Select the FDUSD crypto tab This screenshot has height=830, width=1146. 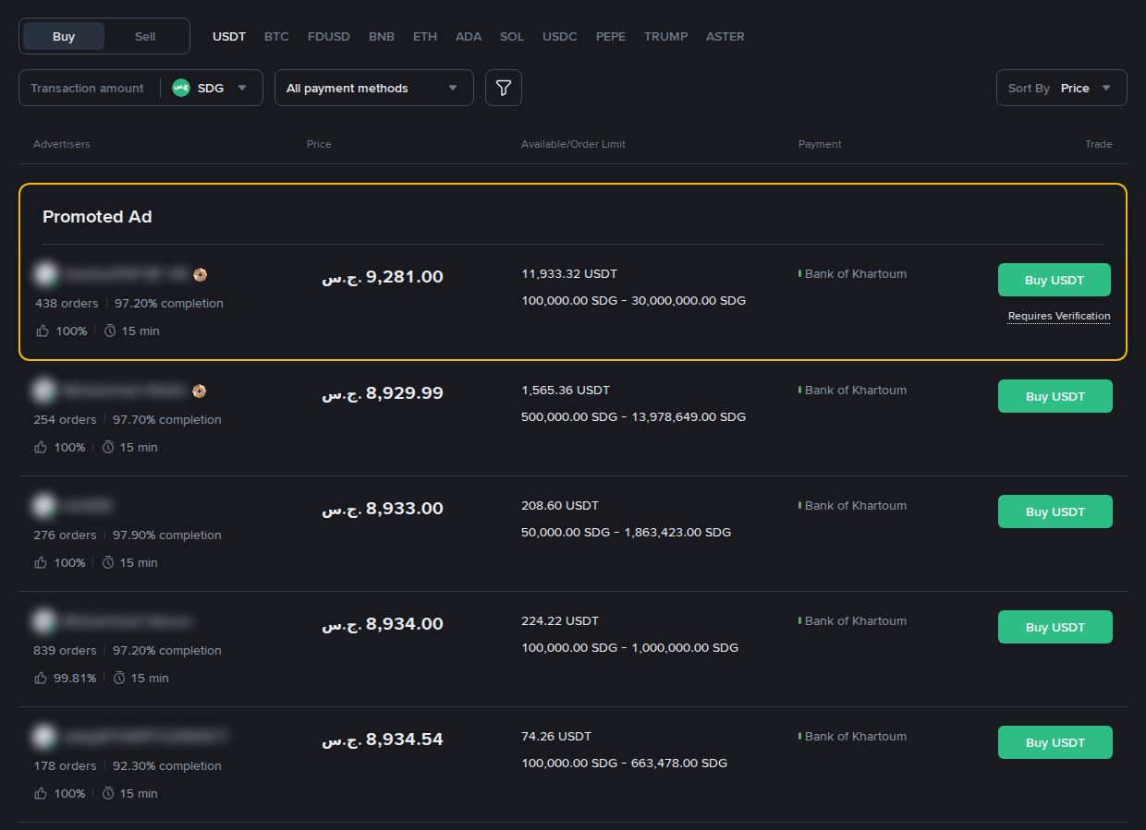pyautogui.click(x=329, y=37)
